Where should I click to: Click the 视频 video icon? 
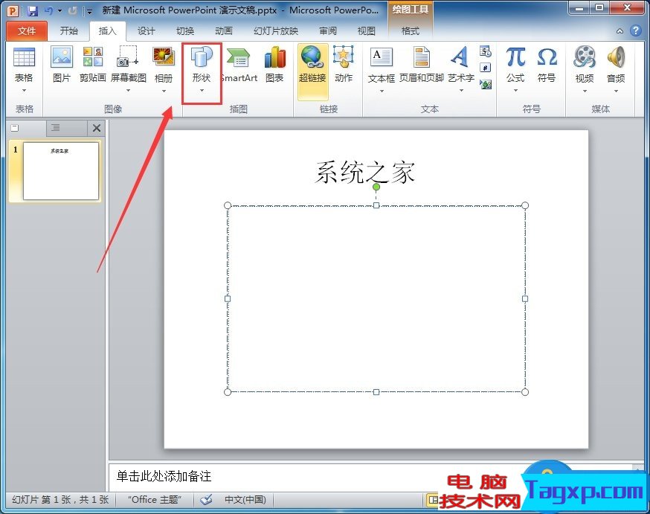tap(585, 57)
